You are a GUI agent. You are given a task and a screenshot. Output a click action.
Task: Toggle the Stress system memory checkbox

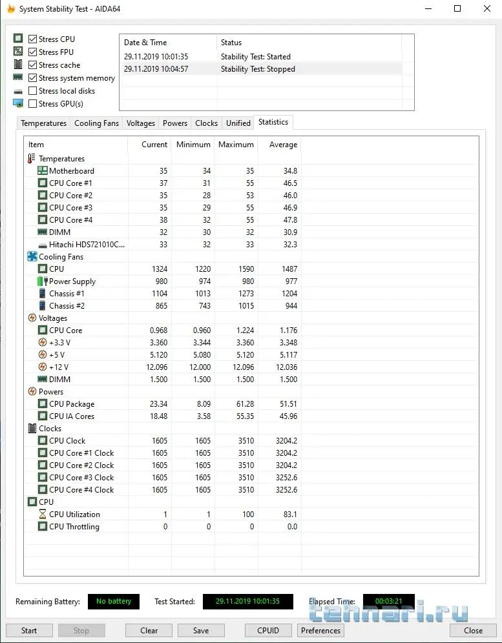pos(32,78)
